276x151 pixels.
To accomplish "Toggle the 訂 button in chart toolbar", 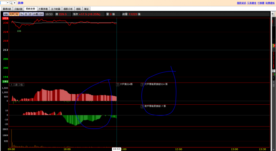I will click(30, 14).
